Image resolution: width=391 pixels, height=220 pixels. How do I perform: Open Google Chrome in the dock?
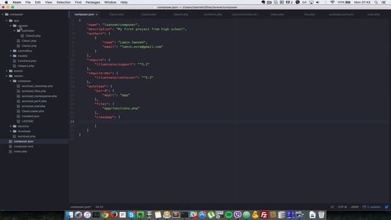tap(105, 215)
